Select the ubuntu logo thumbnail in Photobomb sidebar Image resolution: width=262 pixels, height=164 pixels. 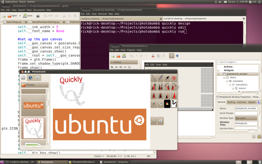(x=33, y=106)
